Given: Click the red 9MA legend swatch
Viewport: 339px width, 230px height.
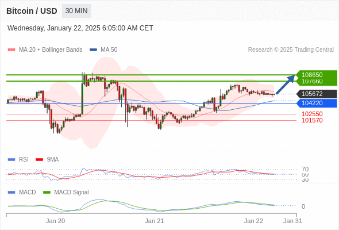Looking at the screenshot, I should pyautogui.click(x=39, y=160).
